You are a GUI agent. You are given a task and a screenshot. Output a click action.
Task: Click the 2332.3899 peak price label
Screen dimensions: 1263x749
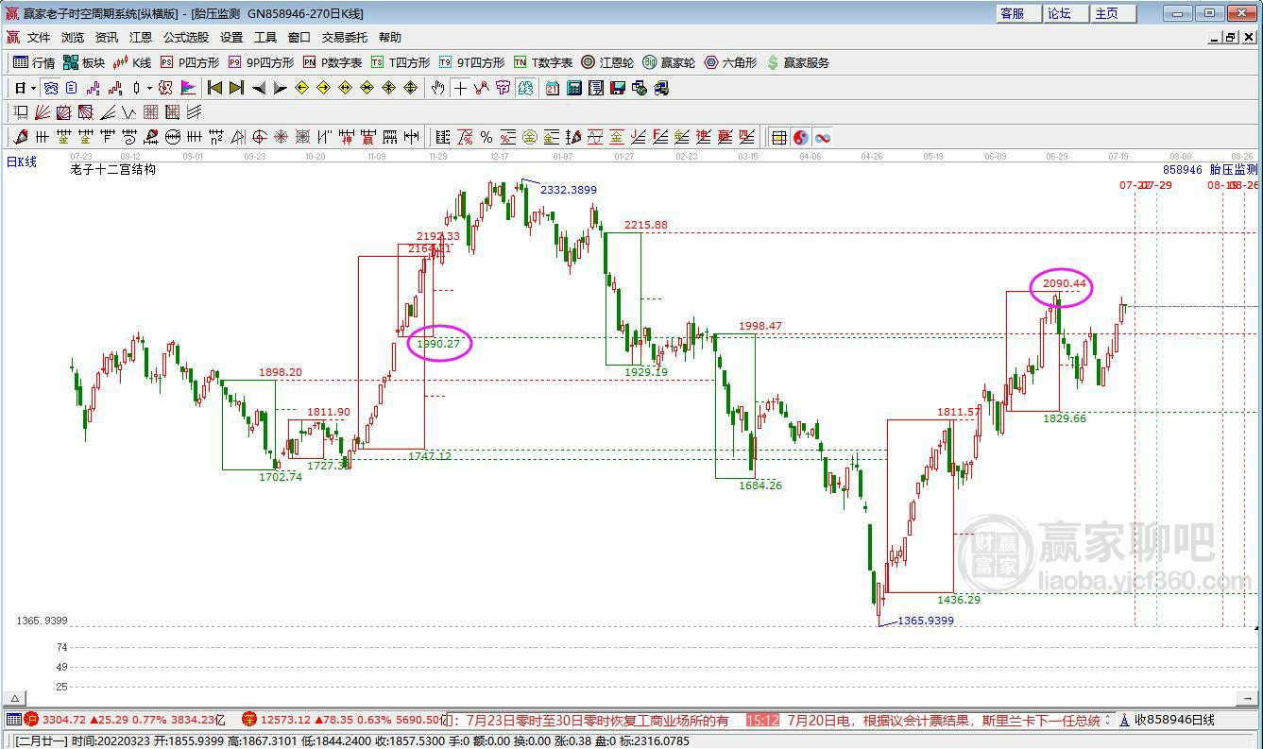click(569, 190)
